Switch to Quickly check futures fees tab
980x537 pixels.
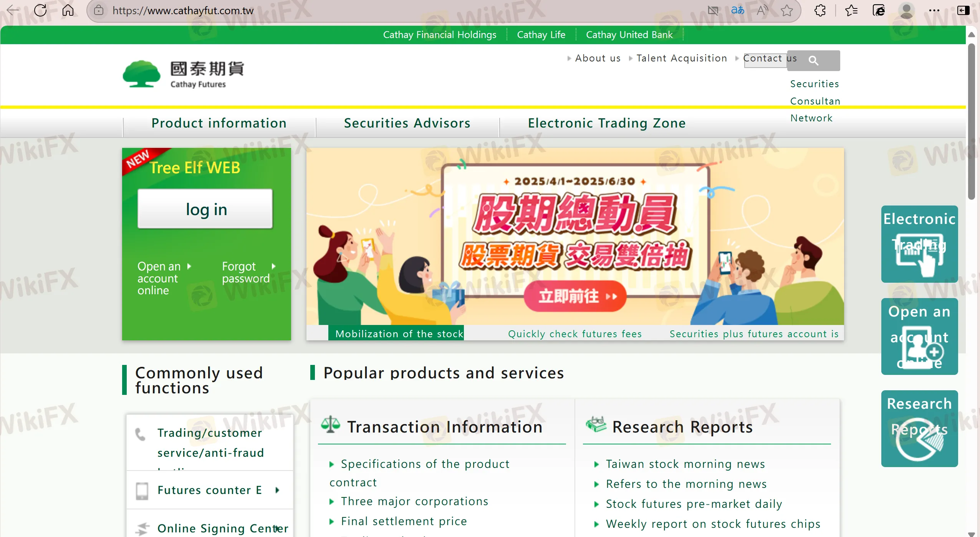pos(574,334)
